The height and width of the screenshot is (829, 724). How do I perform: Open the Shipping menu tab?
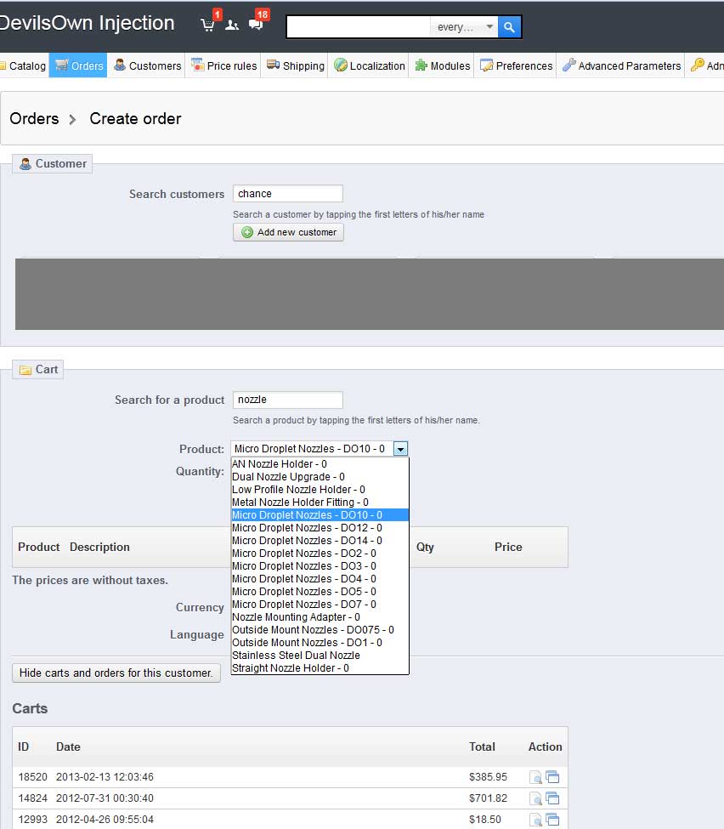point(295,65)
